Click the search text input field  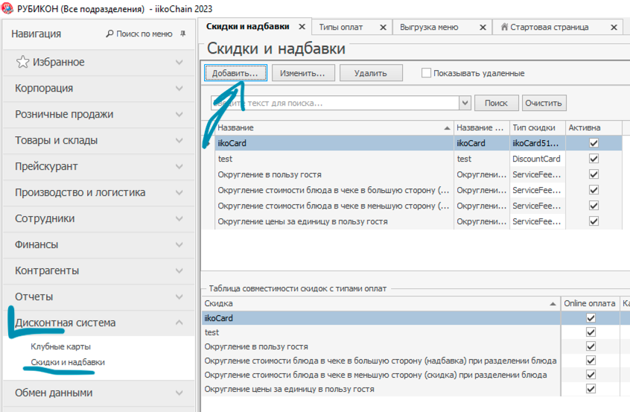click(335, 103)
